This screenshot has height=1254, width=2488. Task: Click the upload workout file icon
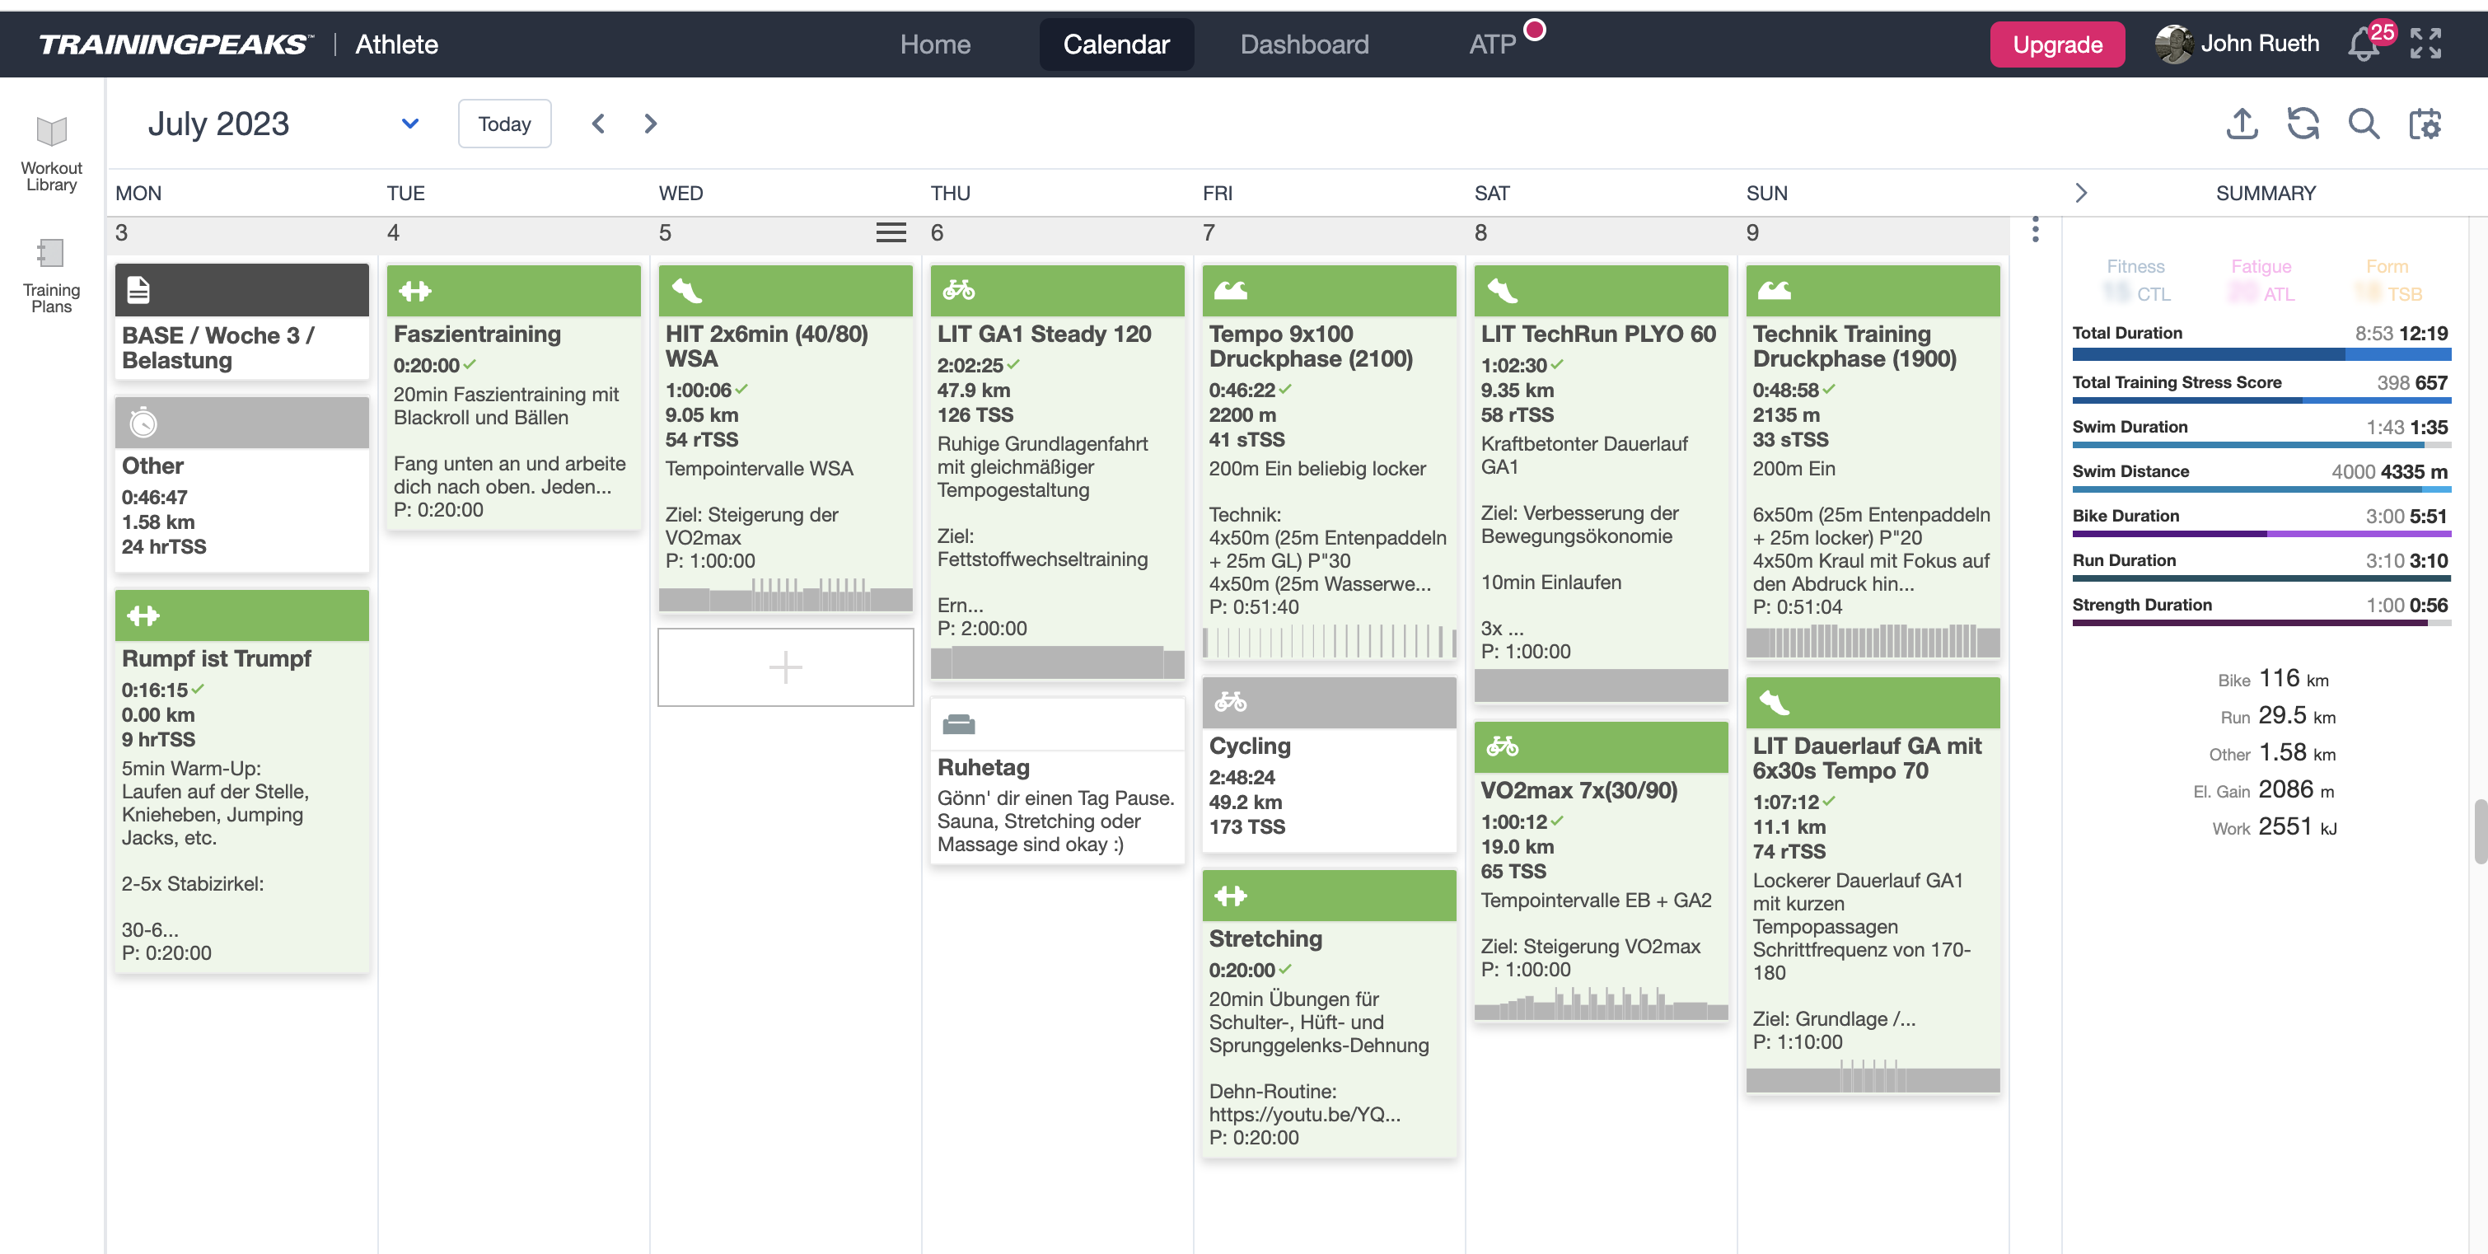pyautogui.click(x=2242, y=124)
